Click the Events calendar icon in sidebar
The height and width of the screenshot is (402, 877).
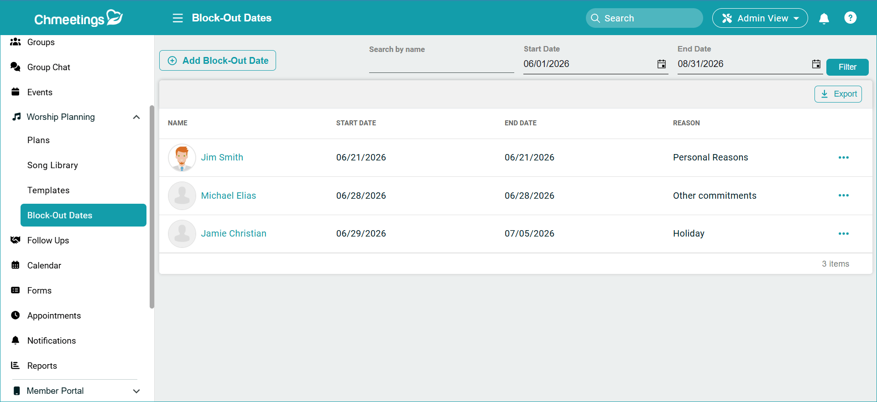pyautogui.click(x=16, y=92)
